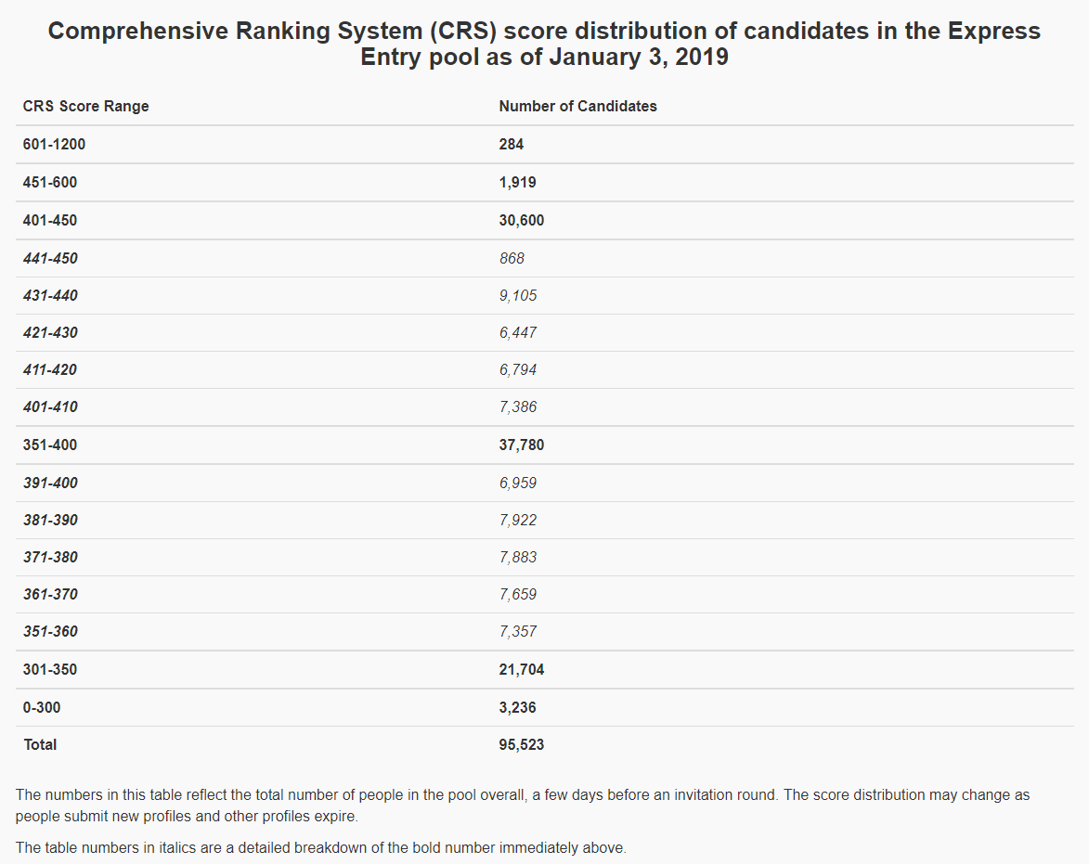Select the italic 441-450 range cell
The height and width of the screenshot is (864, 1089).
coord(50,258)
